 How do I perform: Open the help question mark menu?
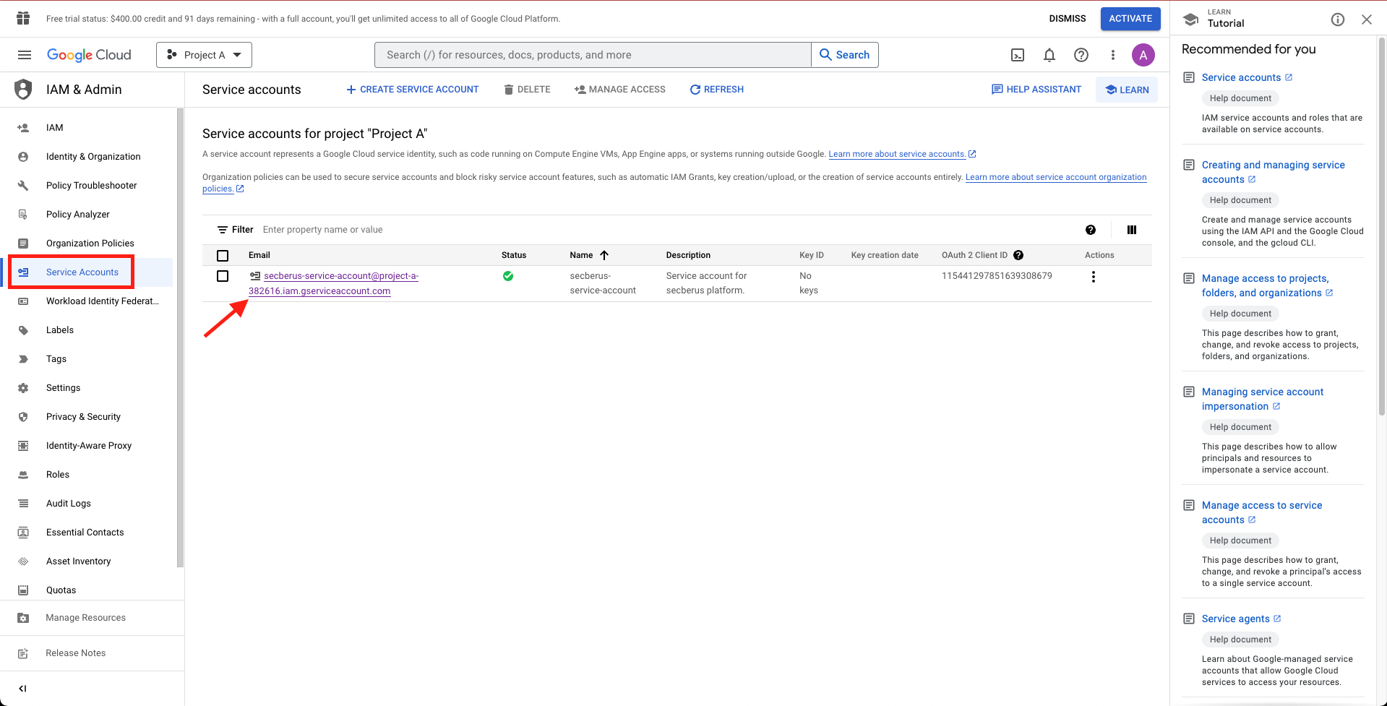click(x=1081, y=55)
